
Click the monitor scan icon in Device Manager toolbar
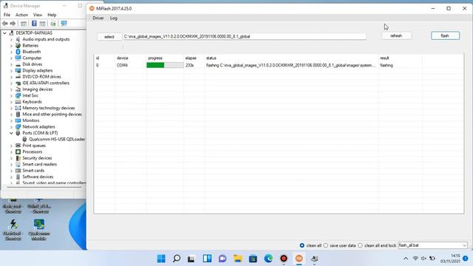[64, 23]
